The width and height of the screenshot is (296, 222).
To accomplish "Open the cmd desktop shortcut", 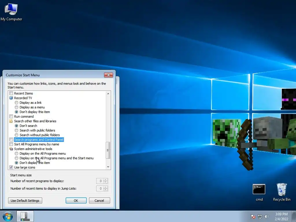I will click(259, 192).
